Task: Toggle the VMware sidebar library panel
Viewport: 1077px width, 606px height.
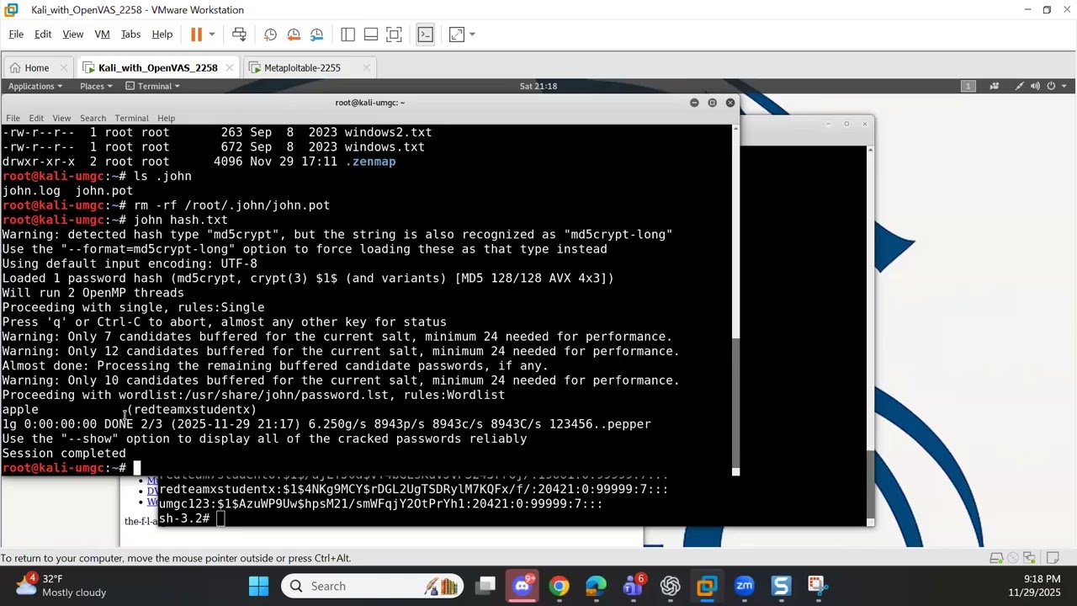Action: (x=348, y=35)
